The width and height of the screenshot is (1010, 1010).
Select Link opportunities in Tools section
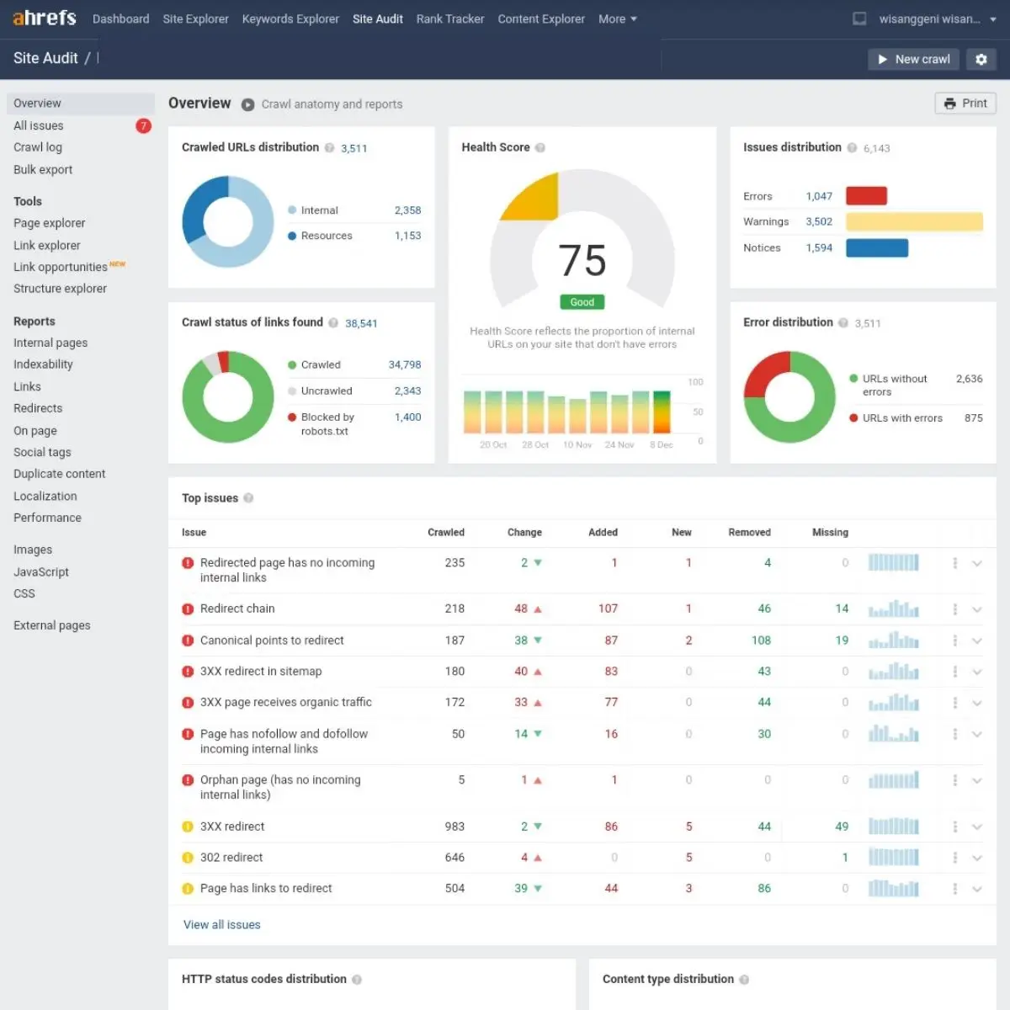tap(61, 267)
